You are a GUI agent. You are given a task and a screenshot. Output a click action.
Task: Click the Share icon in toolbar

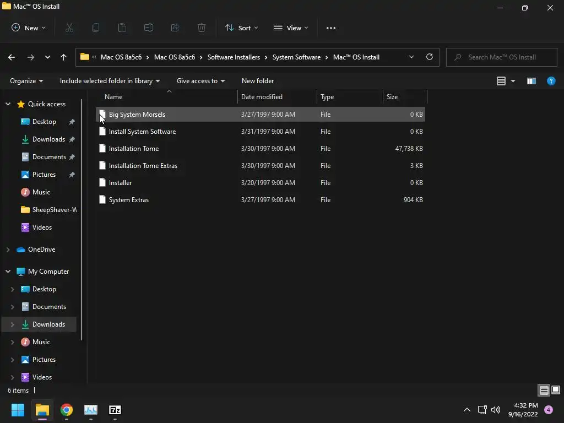click(175, 28)
